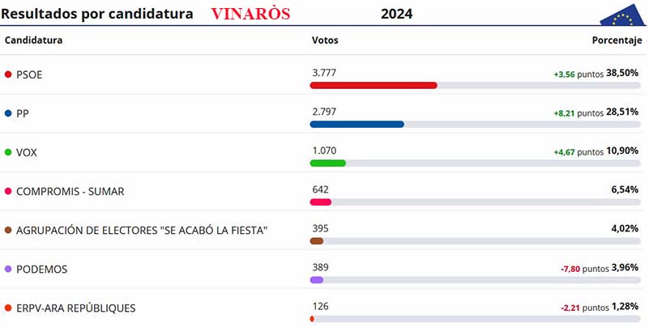Click the orange dot beside ERPV-ARA REPÚBLIQUES
The width and height of the screenshot is (649, 327).
8,308
